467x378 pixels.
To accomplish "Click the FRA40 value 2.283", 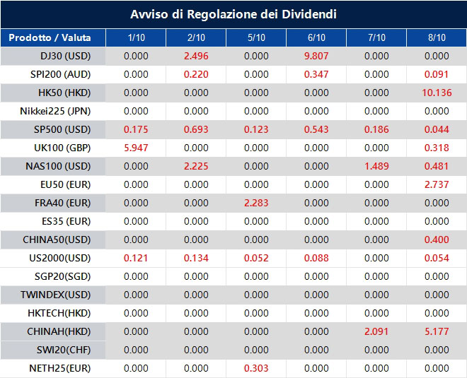I will [x=256, y=203].
